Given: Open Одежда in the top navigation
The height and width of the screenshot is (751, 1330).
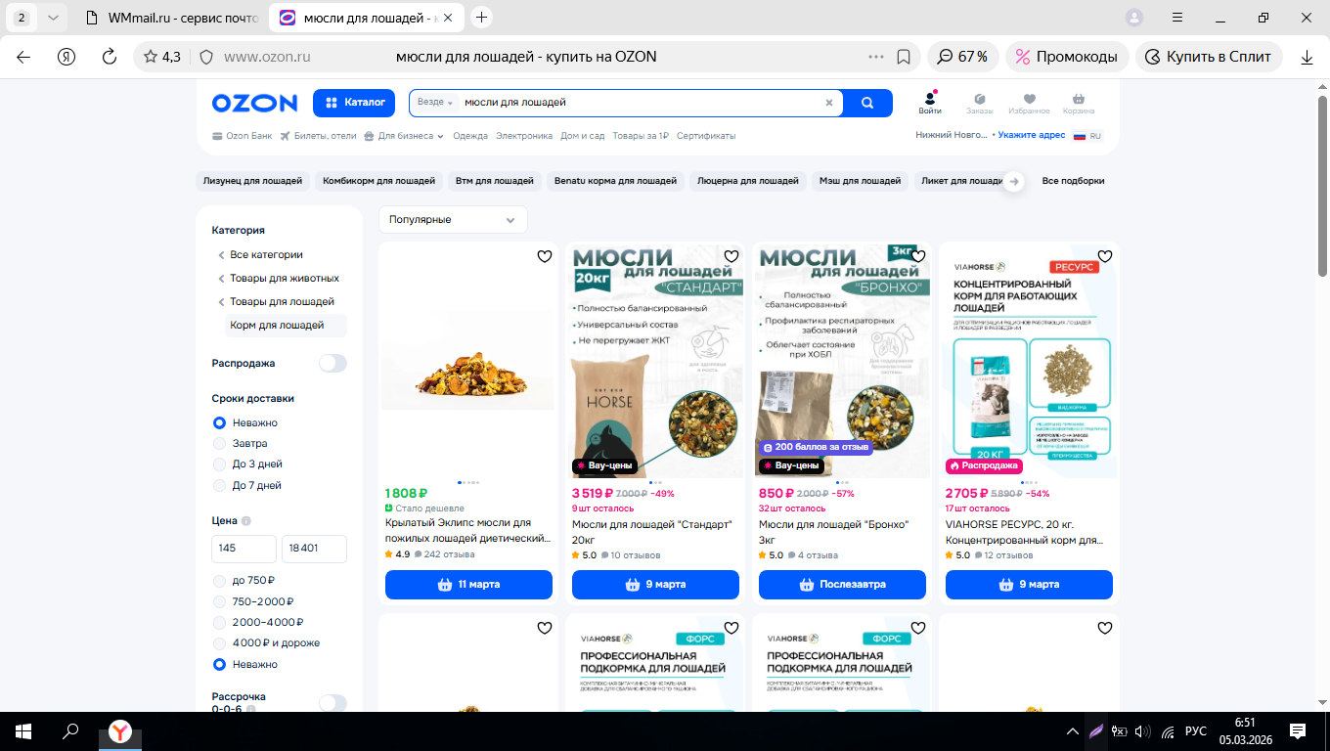Looking at the screenshot, I should coord(470,136).
